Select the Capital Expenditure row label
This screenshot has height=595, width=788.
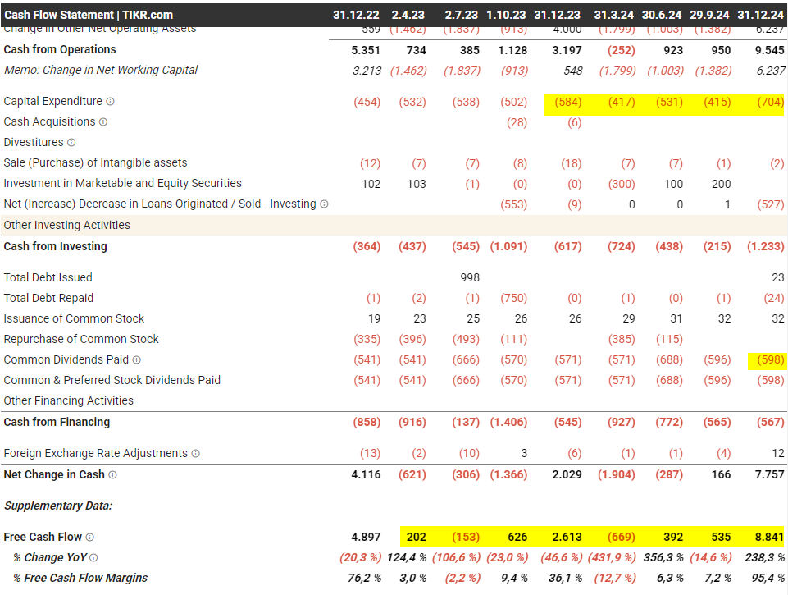point(52,102)
